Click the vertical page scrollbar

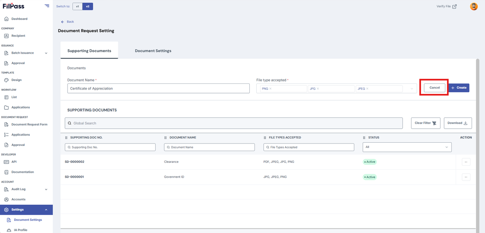477,145
